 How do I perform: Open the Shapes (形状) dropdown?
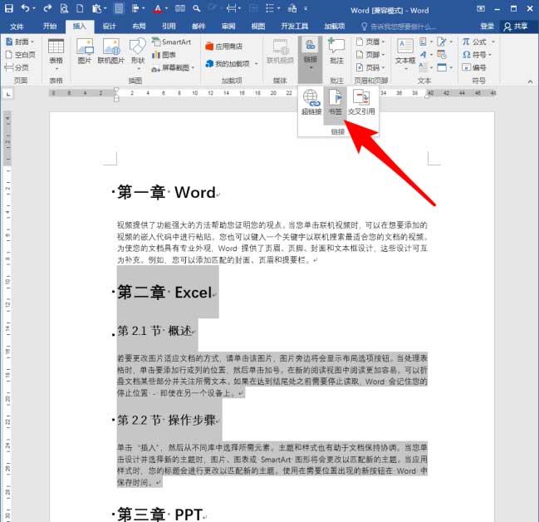138,50
